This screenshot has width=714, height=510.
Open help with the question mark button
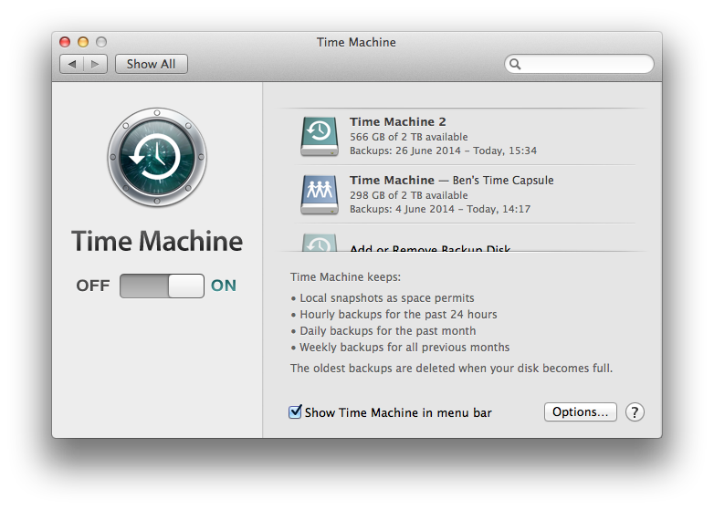pos(635,412)
